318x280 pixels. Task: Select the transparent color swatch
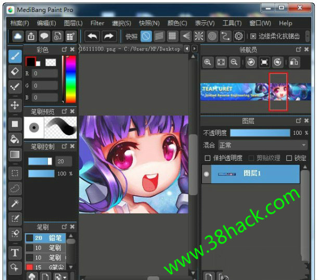pos(50,62)
